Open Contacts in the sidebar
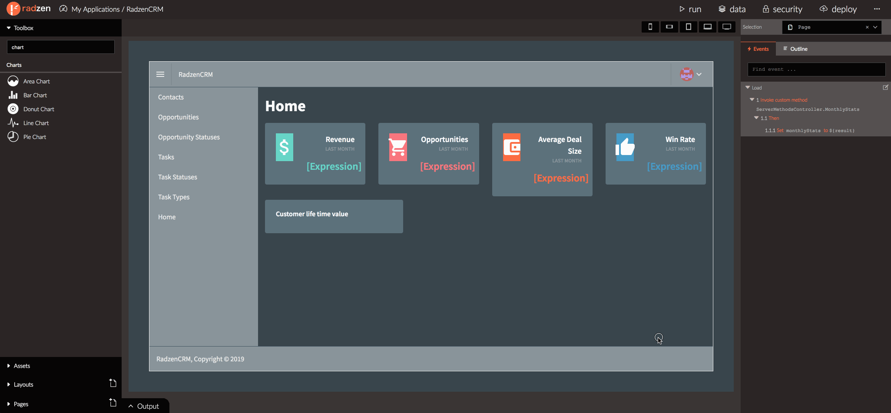 click(171, 97)
